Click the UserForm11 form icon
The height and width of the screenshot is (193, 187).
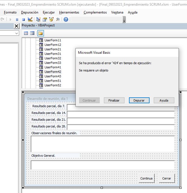[x=41, y=40]
